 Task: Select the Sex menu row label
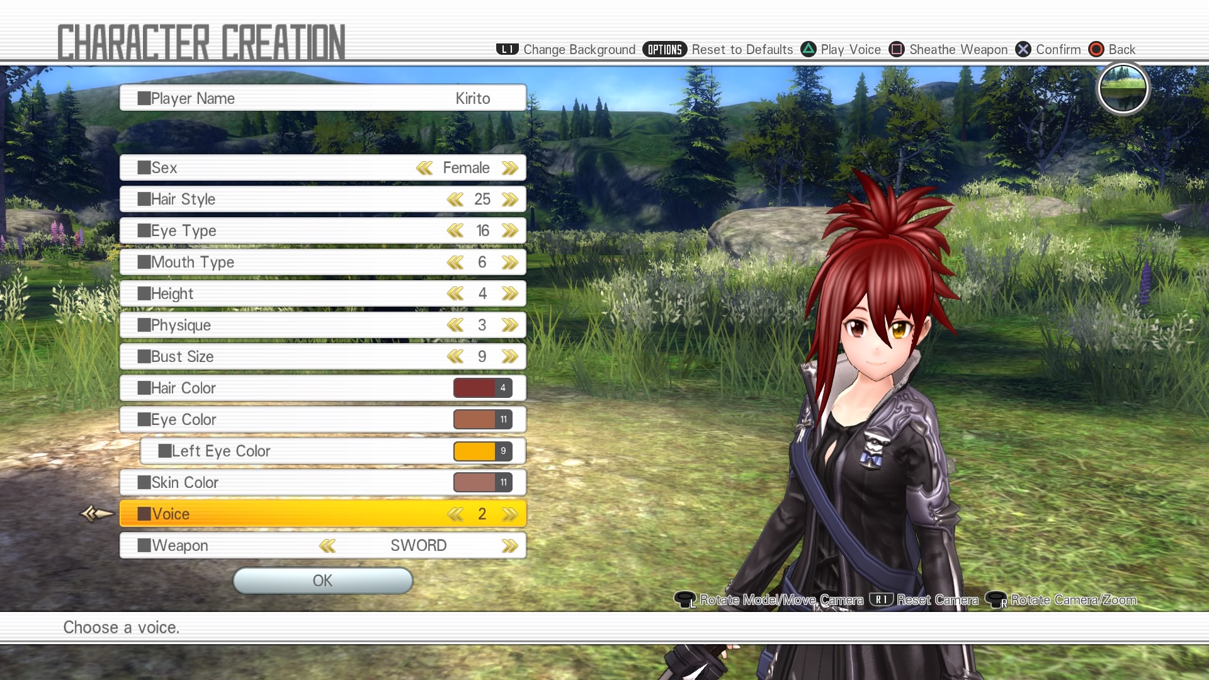(x=164, y=168)
